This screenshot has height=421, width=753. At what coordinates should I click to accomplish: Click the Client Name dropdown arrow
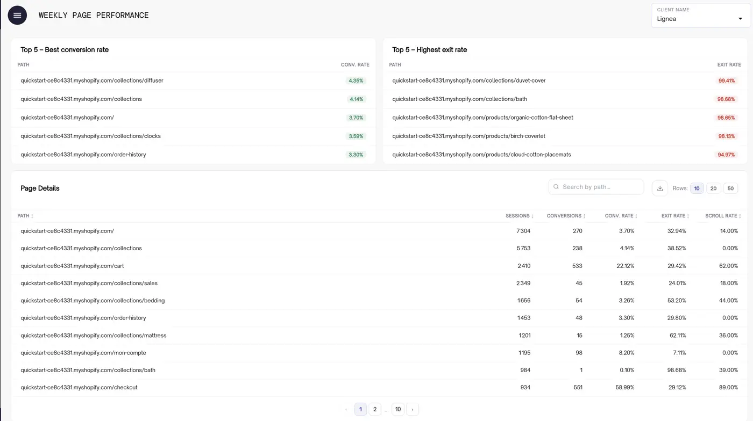click(x=741, y=19)
